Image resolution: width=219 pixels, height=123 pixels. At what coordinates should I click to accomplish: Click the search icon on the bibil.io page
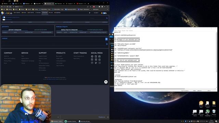click(107, 18)
